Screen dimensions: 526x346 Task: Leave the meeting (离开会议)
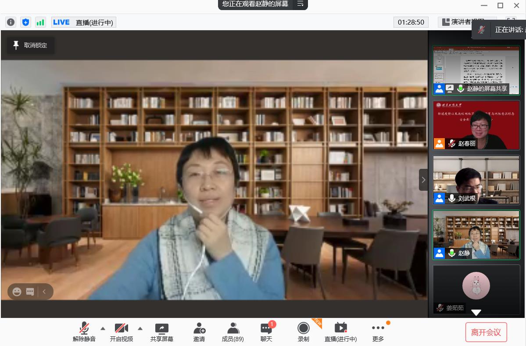[x=486, y=332]
